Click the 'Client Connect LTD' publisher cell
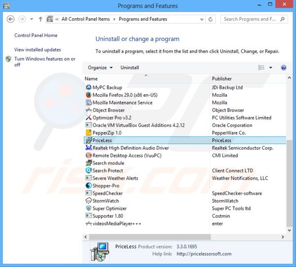The width and height of the screenshot is (296, 267). (x=232, y=170)
